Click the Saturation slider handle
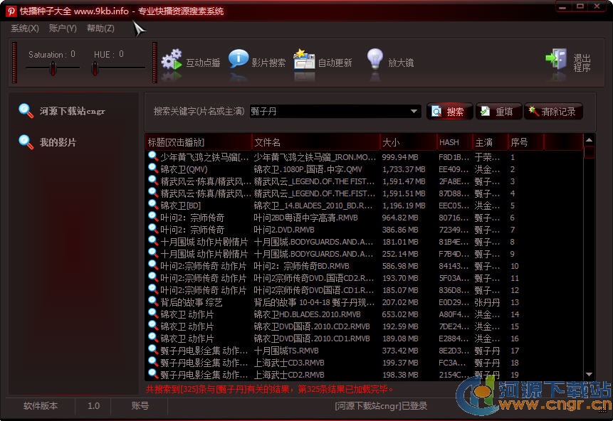 [53, 68]
